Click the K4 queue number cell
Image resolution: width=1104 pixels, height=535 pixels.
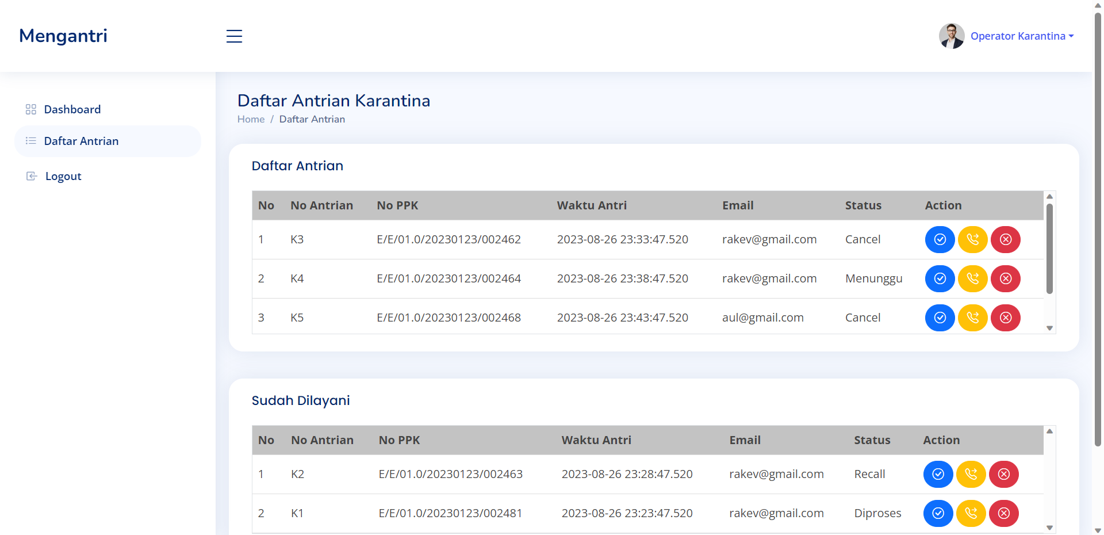click(297, 278)
